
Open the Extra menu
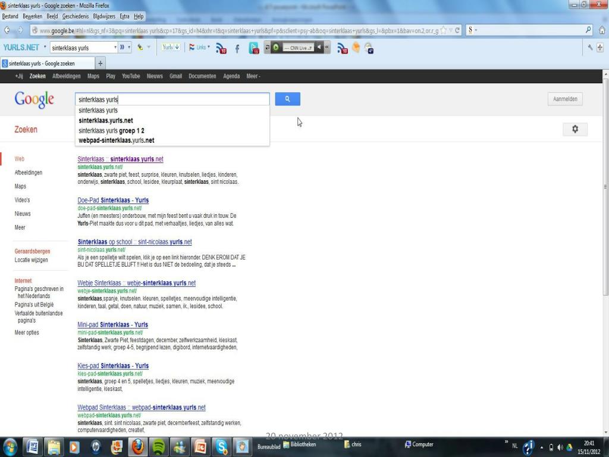tap(124, 16)
